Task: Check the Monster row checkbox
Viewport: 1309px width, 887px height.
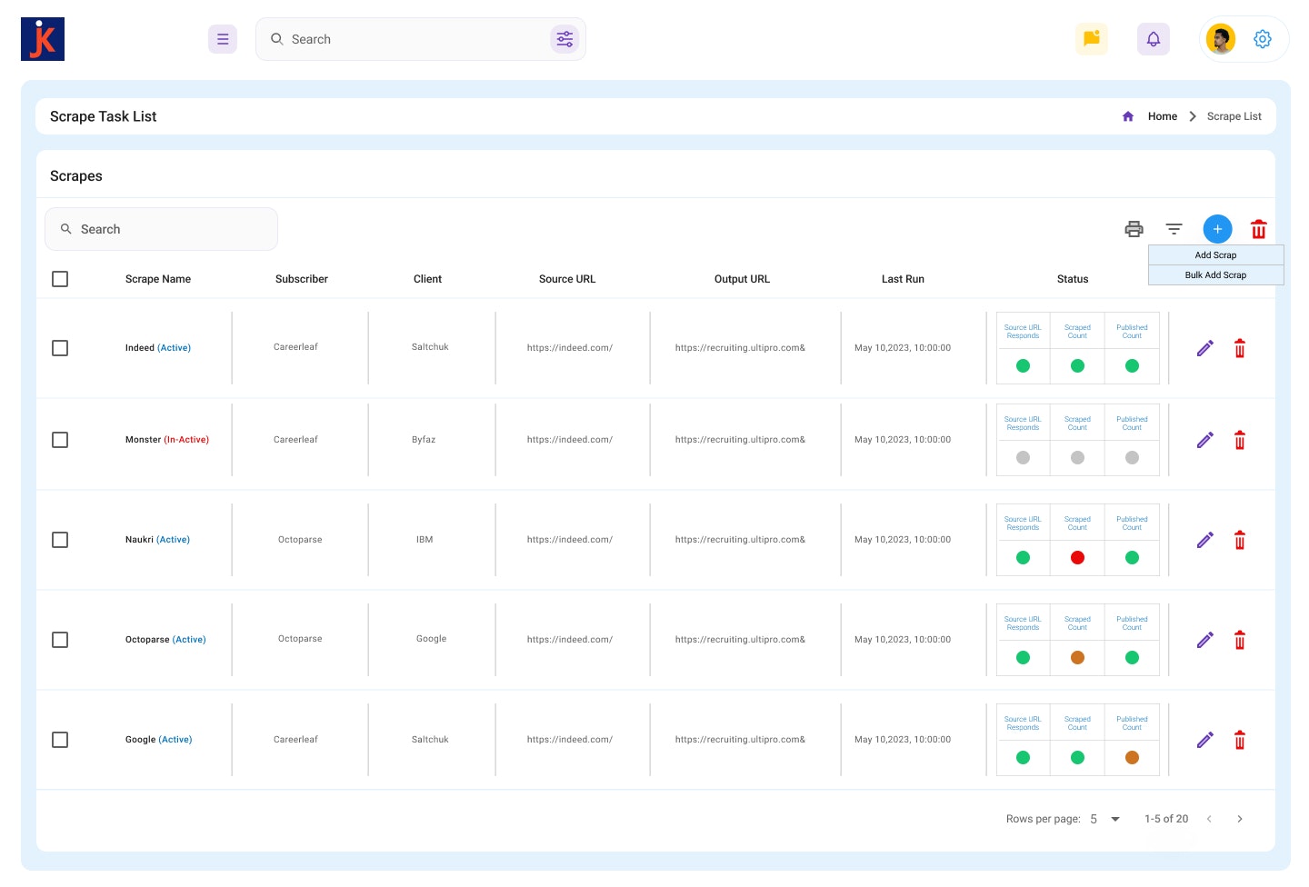Action: [60, 440]
